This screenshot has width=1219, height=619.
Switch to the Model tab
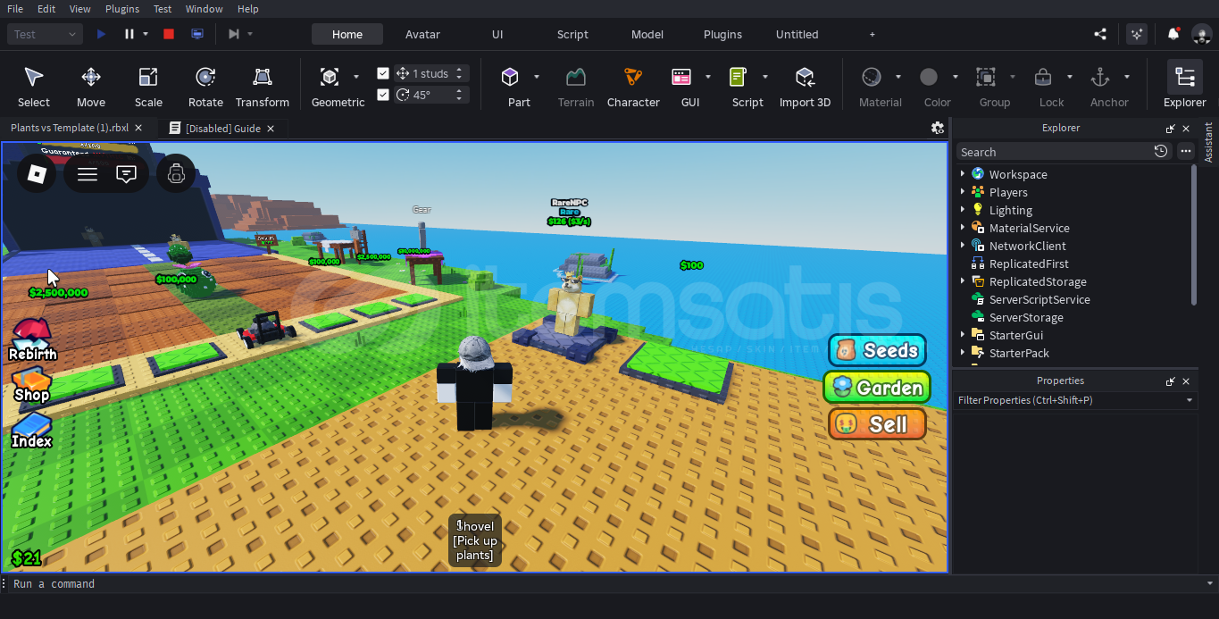tap(647, 34)
